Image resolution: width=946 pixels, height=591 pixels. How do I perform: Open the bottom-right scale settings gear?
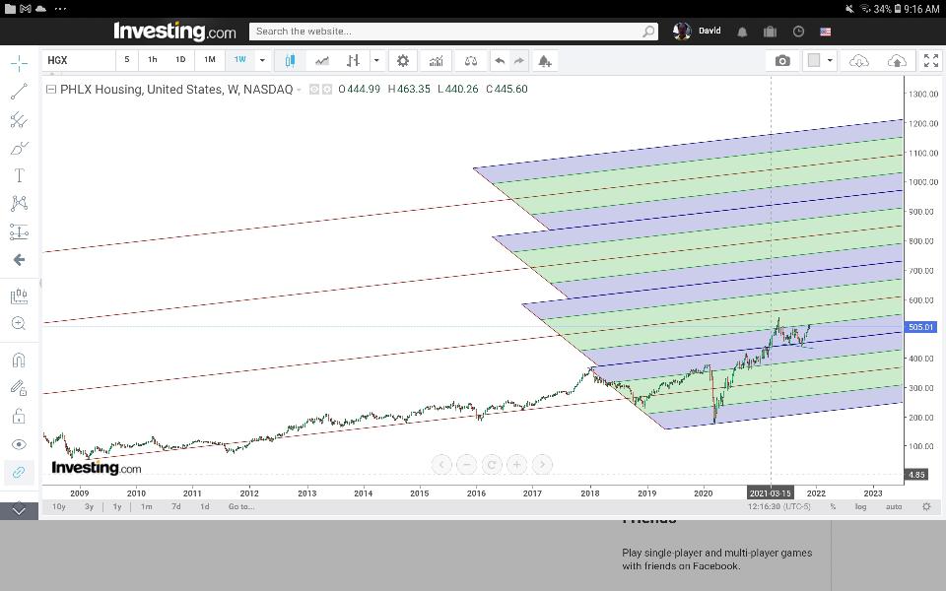[x=926, y=506]
